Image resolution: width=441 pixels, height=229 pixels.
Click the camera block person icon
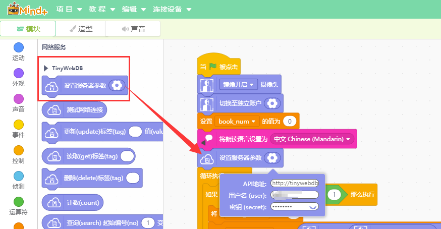click(207, 86)
